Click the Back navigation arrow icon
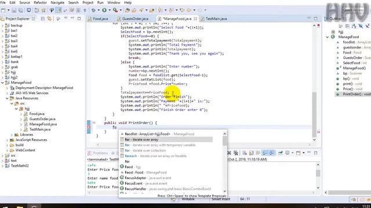371x208 pixels. click(x=189, y=10)
